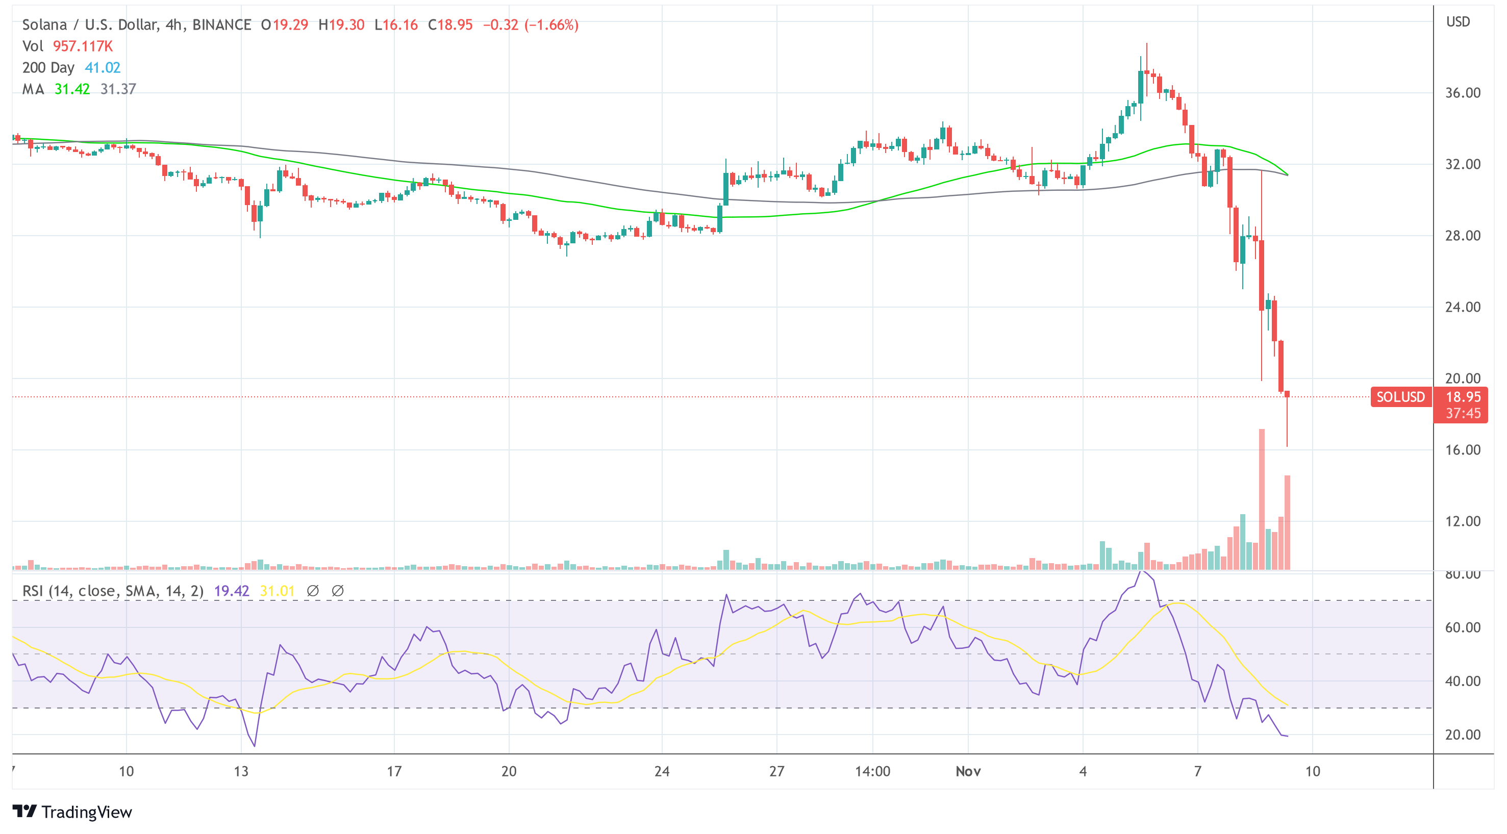Click the red SOLUSD price tag
The width and height of the screenshot is (1507, 834).
pyautogui.click(x=1400, y=397)
